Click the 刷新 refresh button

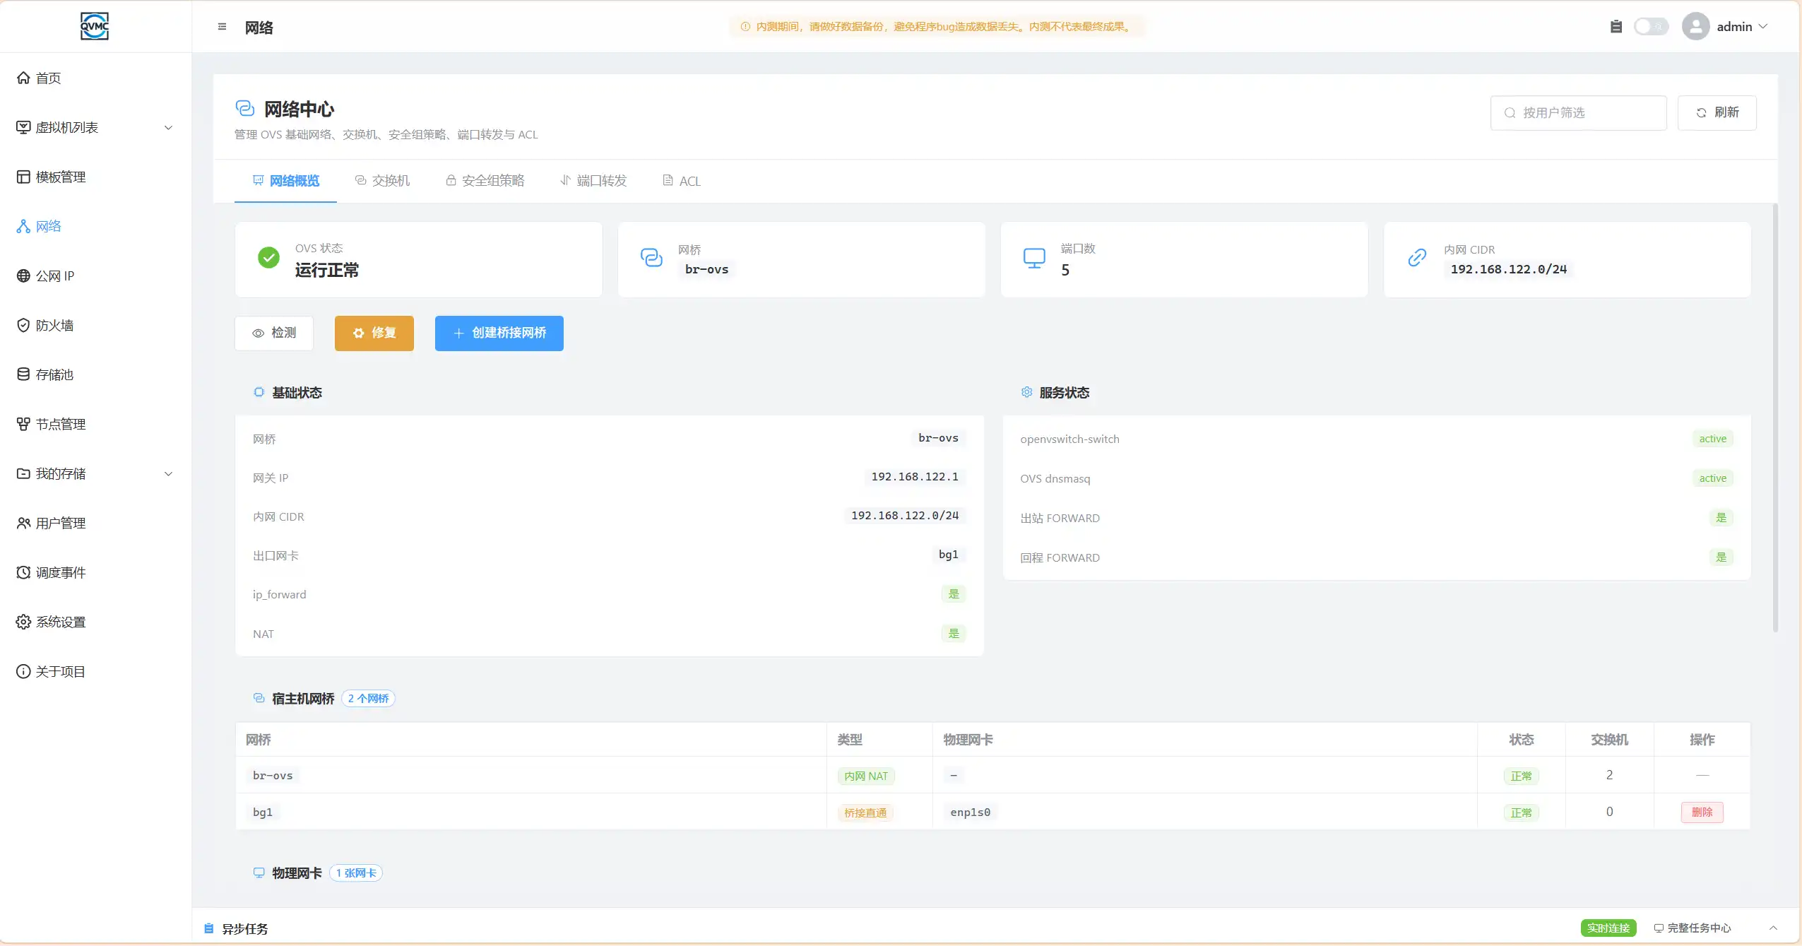pyautogui.click(x=1717, y=113)
